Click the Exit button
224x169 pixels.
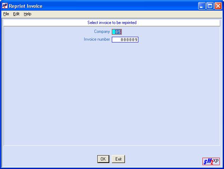[118, 159]
